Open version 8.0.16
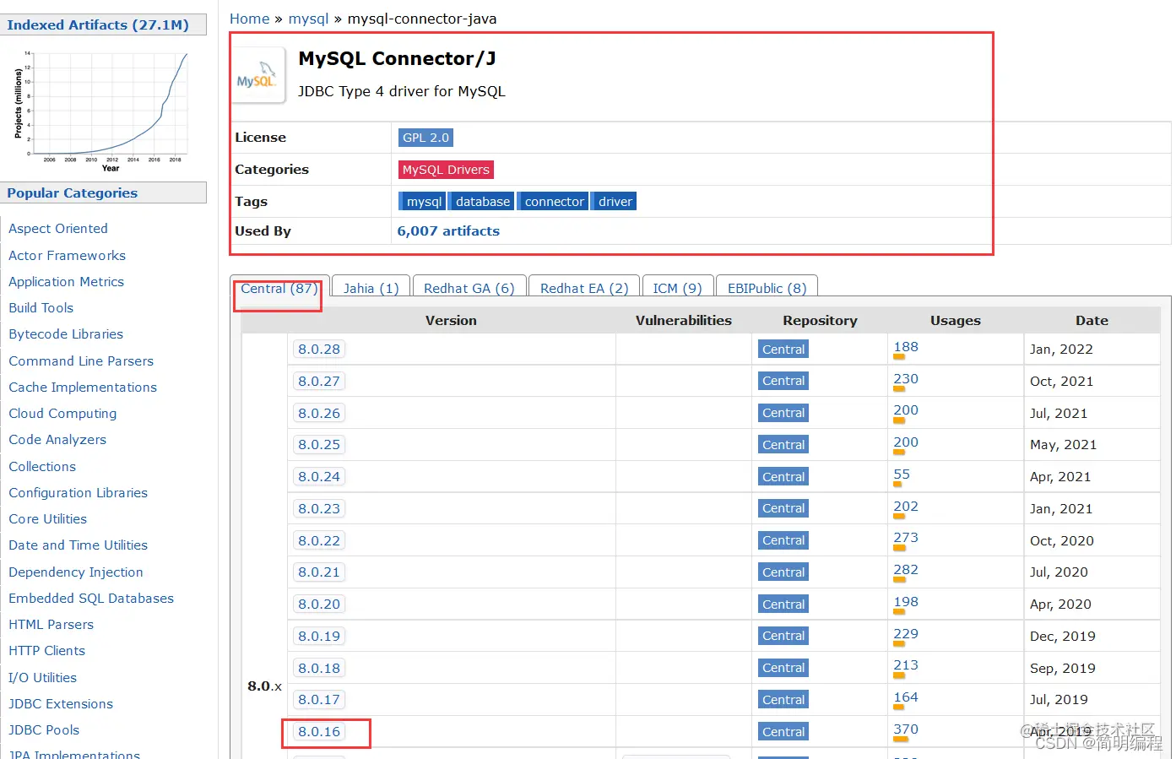Screen dimensions: 1176x759 click(x=319, y=732)
